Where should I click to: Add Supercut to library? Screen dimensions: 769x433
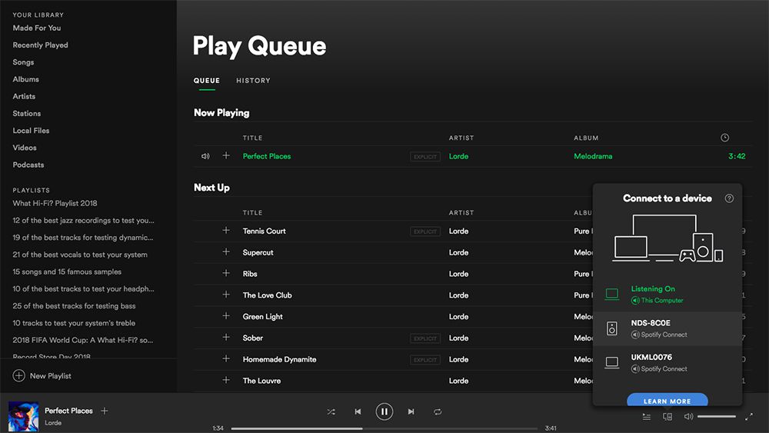pyautogui.click(x=226, y=251)
